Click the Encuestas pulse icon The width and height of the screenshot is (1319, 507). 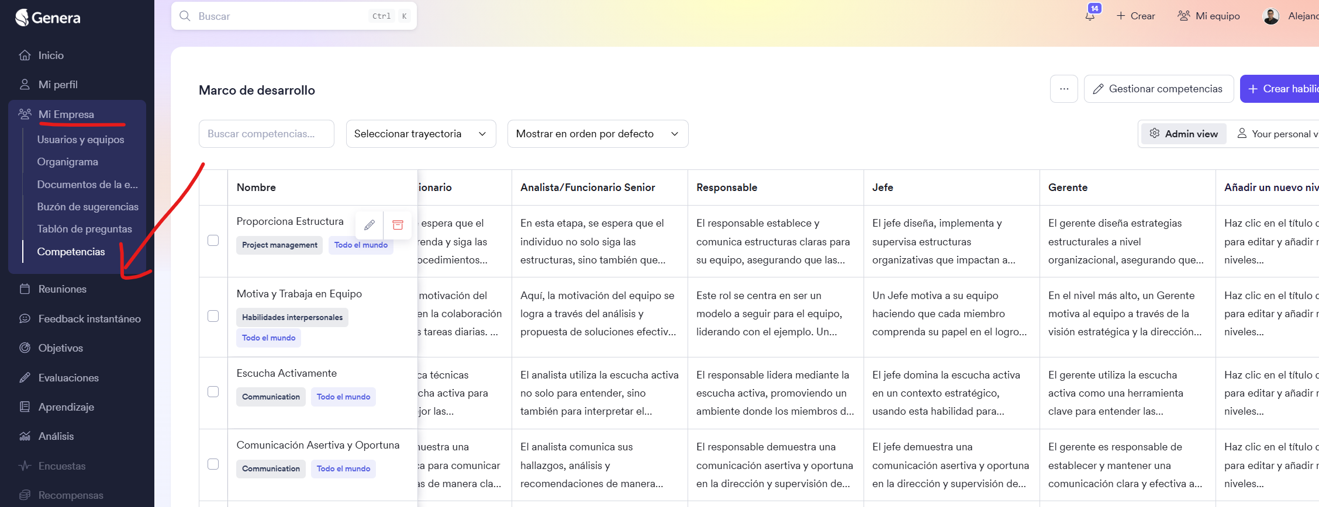coord(25,466)
